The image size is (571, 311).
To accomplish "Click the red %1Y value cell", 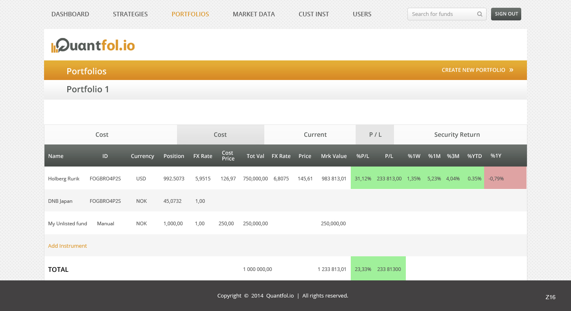I will [x=505, y=178].
